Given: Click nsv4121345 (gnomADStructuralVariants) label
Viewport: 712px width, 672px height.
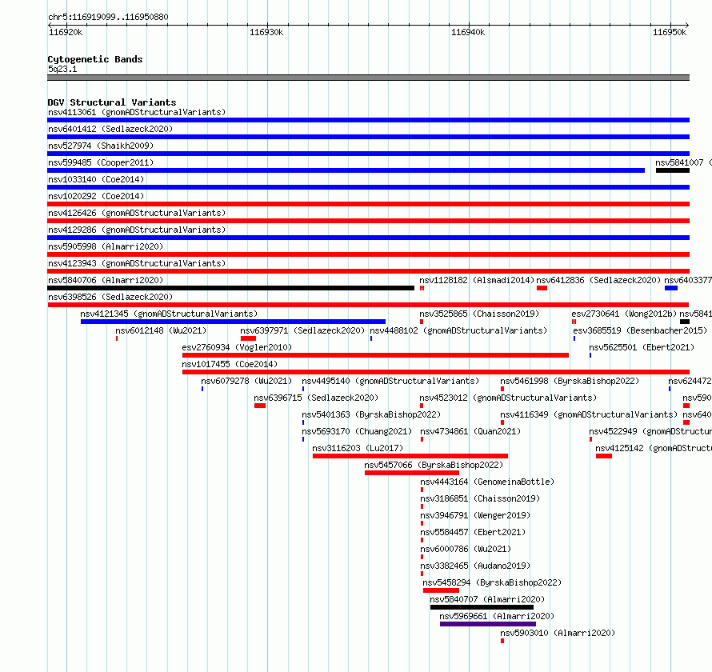Looking at the screenshot, I should point(169,314).
